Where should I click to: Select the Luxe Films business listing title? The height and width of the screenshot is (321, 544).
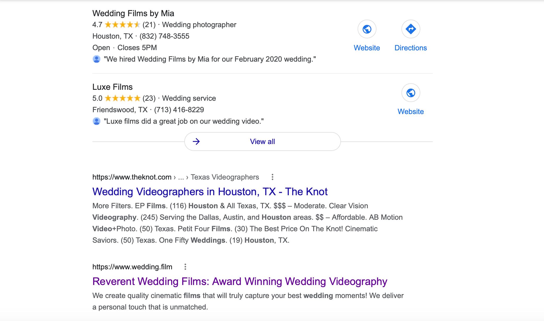tap(113, 87)
